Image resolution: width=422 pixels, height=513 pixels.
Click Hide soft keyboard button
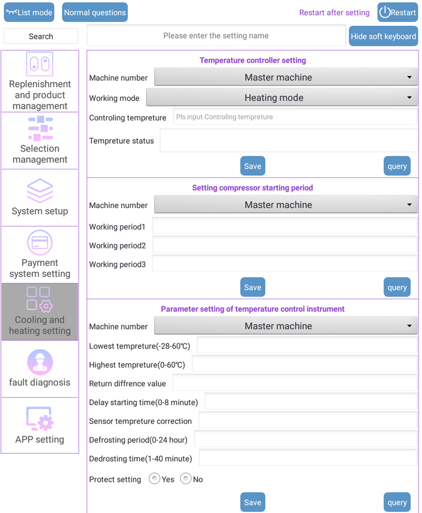coord(383,36)
